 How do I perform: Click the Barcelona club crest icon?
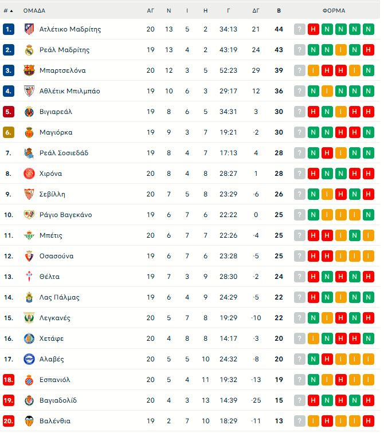pyautogui.click(x=29, y=70)
